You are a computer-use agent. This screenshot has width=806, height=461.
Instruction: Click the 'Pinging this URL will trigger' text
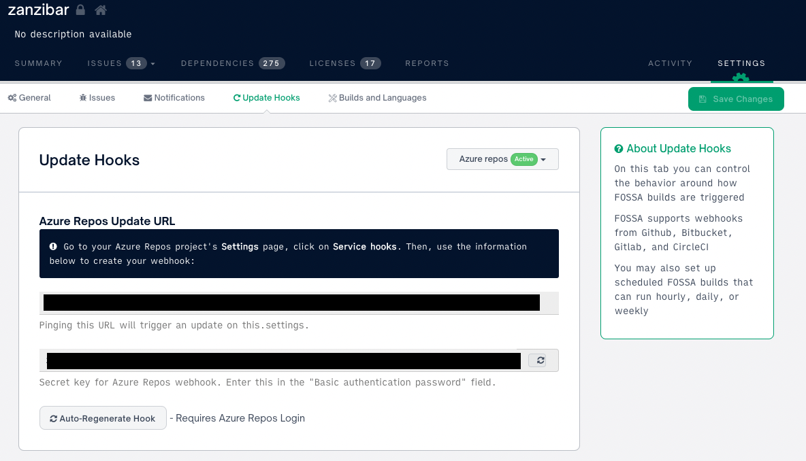coord(174,325)
